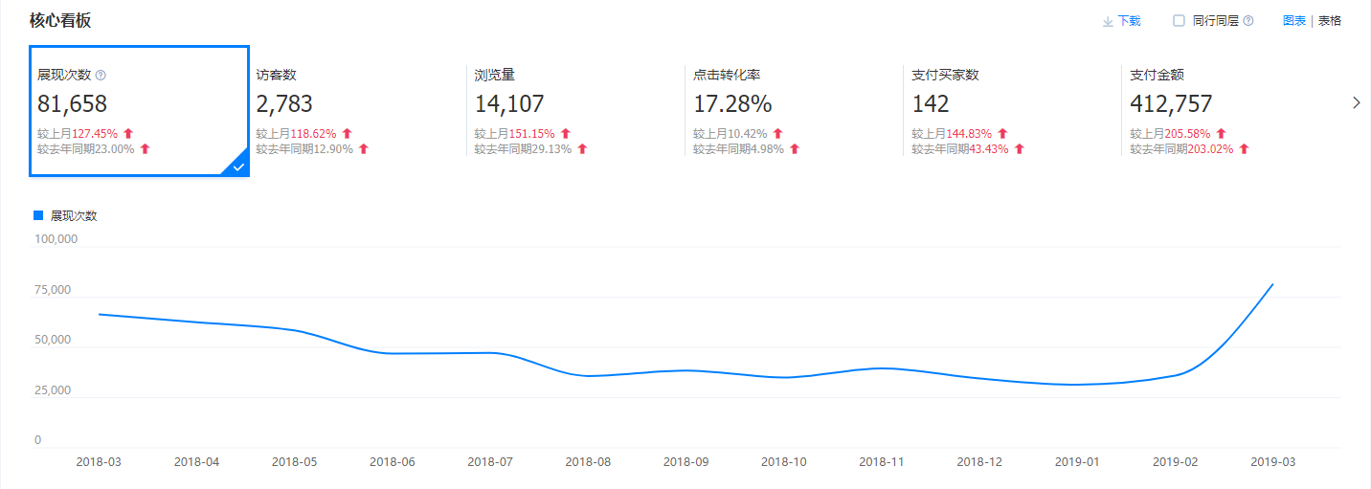This screenshot has width=1371, height=489.
Task: Switch to 图表 chart view
Action: [x=1294, y=21]
